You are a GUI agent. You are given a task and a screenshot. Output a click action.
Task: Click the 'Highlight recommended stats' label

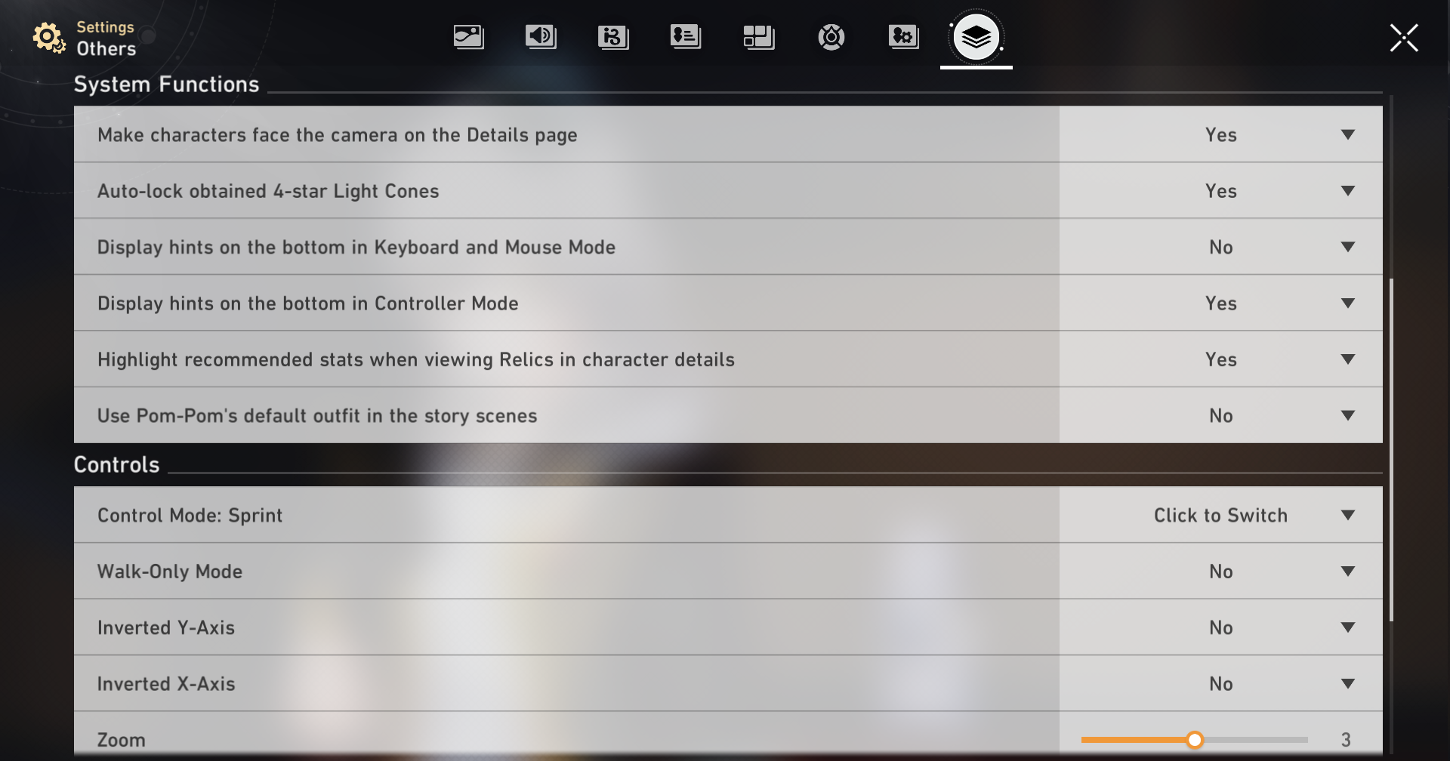[x=416, y=359]
